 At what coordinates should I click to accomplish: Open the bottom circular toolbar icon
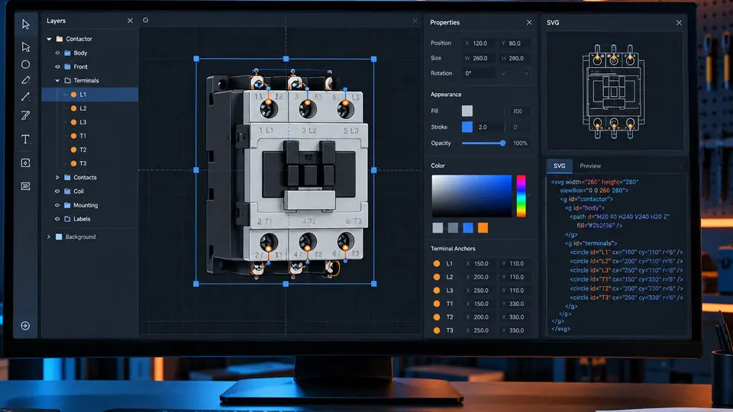(x=26, y=326)
